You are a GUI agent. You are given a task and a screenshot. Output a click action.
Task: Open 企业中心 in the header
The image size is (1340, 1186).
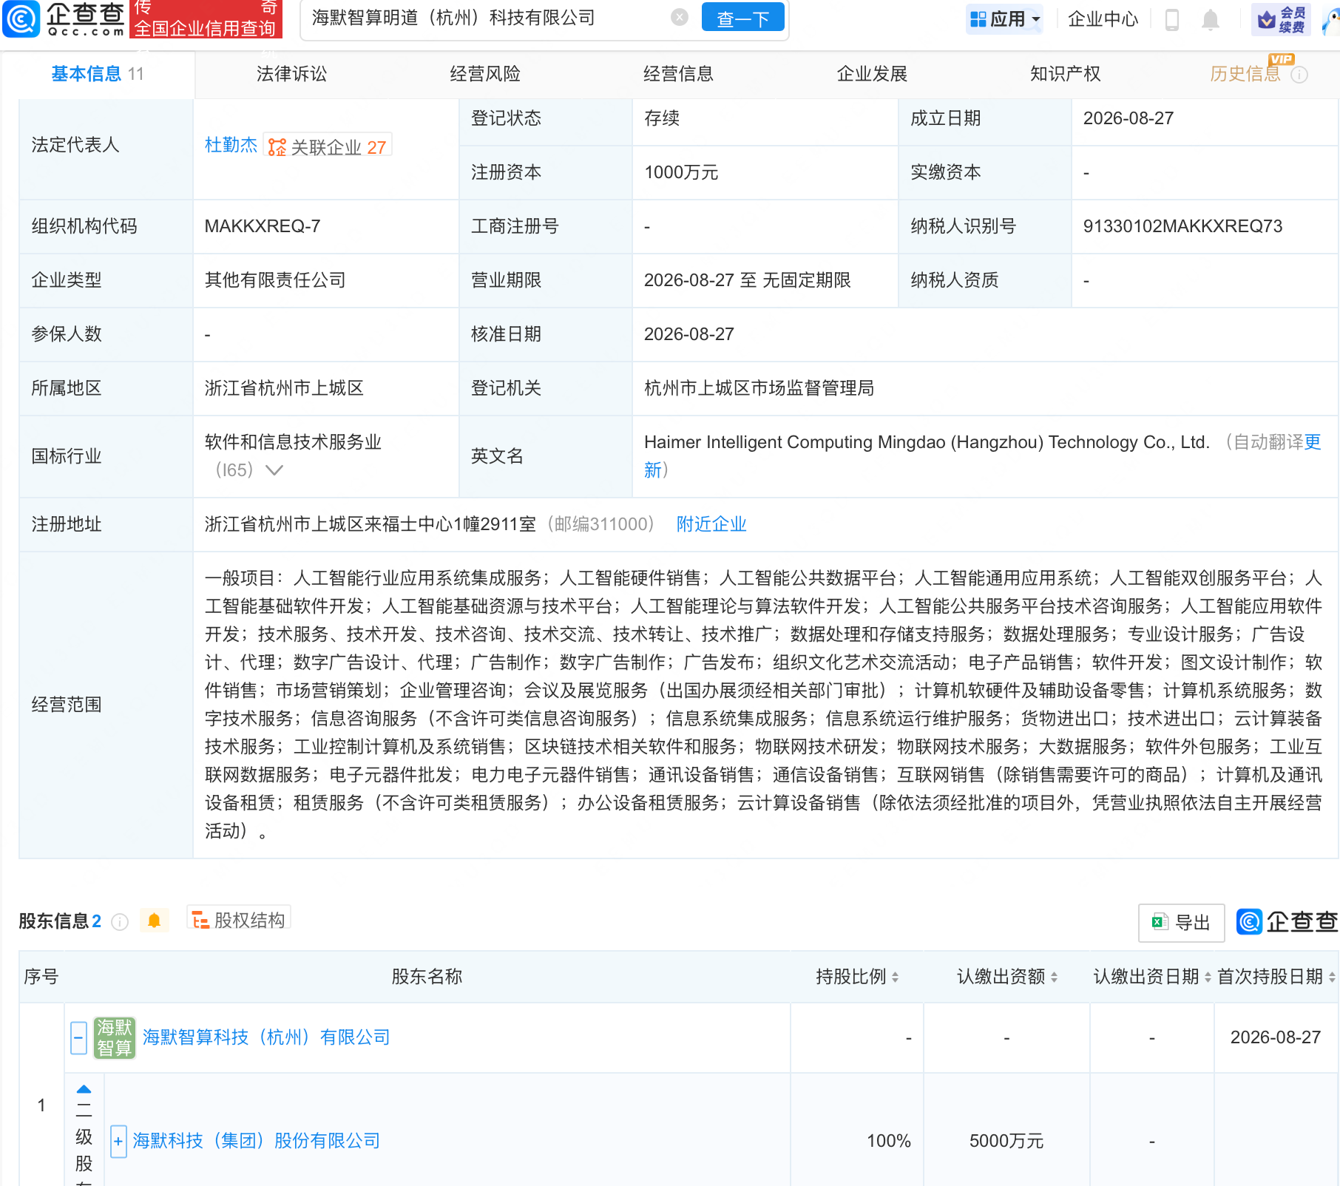(x=1103, y=19)
